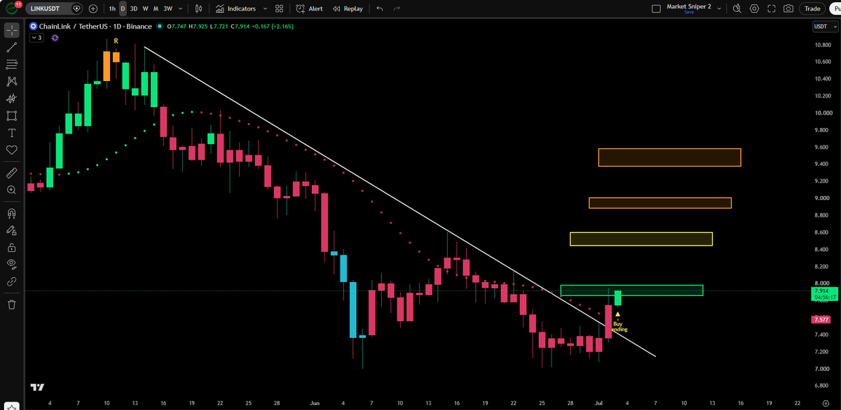This screenshot has width=841, height=410.
Task: Select the 1h timeframe
Action: tap(111, 8)
